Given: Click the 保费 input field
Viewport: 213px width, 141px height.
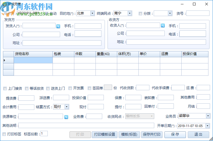Looking at the screenshot, I should tap(133, 97).
